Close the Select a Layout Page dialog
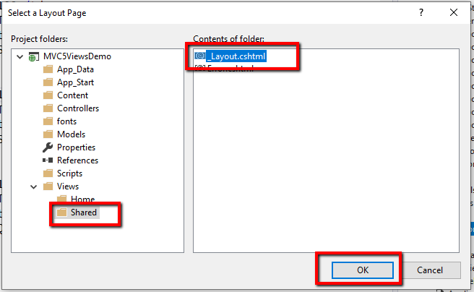 point(453,12)
